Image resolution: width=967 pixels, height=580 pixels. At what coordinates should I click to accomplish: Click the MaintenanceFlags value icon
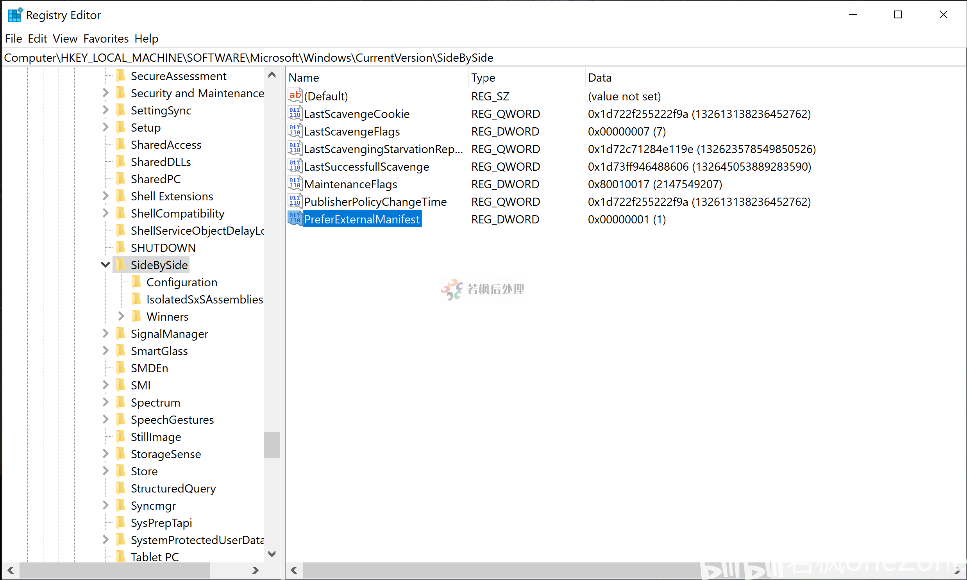coord(295,184)
